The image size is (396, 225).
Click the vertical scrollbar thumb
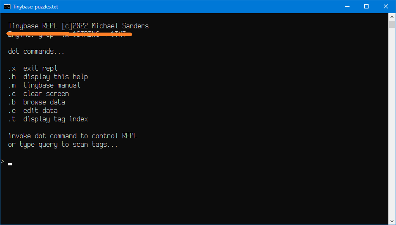click(x=392, y=25)
